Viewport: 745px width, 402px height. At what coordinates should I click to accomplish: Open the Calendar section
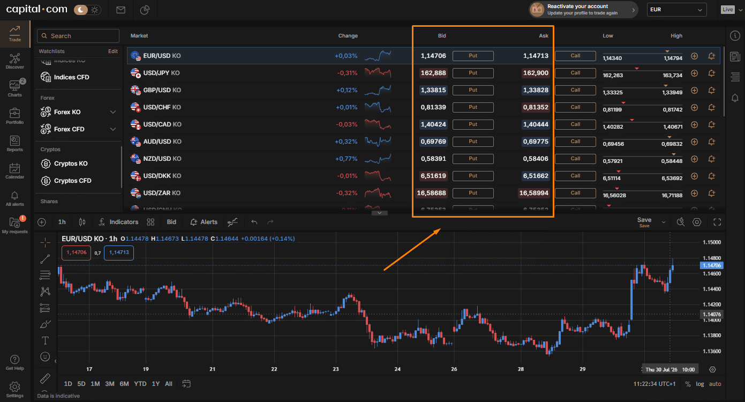14,171
